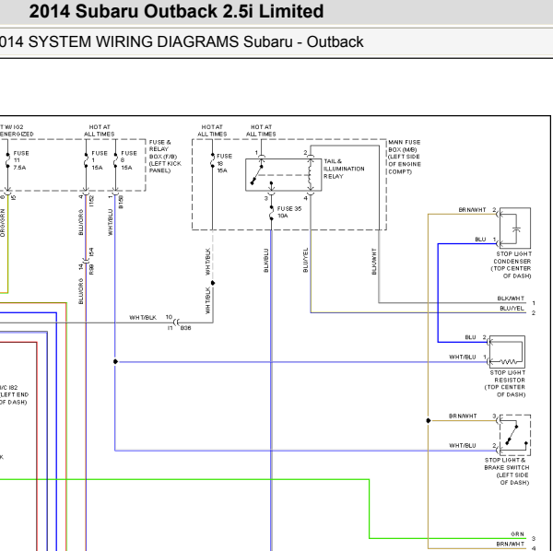The image size is (553, 551).
Task: Click the "B36" connector label
Action: point(185,328)
